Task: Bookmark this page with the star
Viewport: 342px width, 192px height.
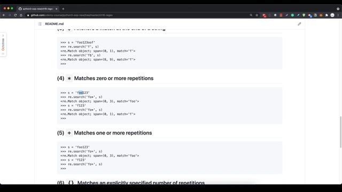Action: [x=256, y=15]
